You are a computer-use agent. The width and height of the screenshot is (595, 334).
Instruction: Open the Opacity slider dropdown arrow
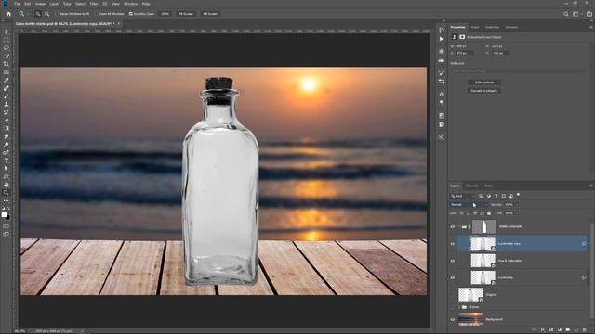[517, 204]
